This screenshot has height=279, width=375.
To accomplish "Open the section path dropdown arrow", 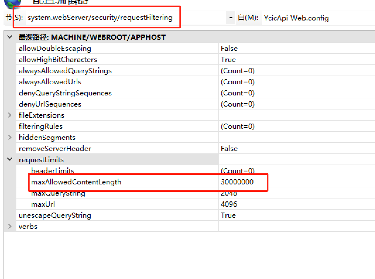I will pyautogui.click(x=230, y=18).
